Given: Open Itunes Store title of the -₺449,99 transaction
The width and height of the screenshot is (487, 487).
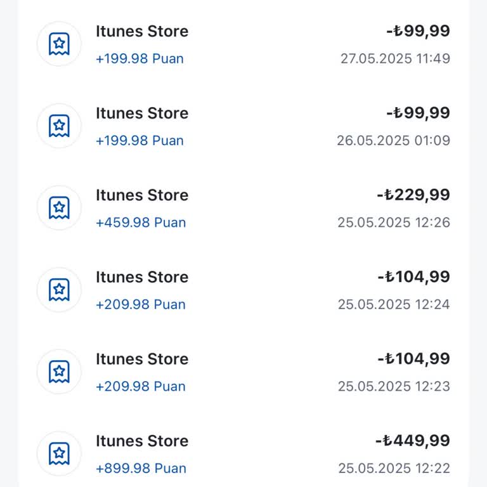Looking at the screenshot, I should 142,441.
